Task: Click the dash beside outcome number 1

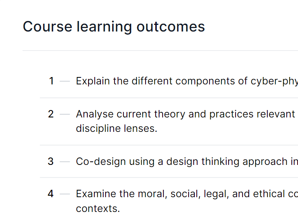Action: [x=65, y=81]
